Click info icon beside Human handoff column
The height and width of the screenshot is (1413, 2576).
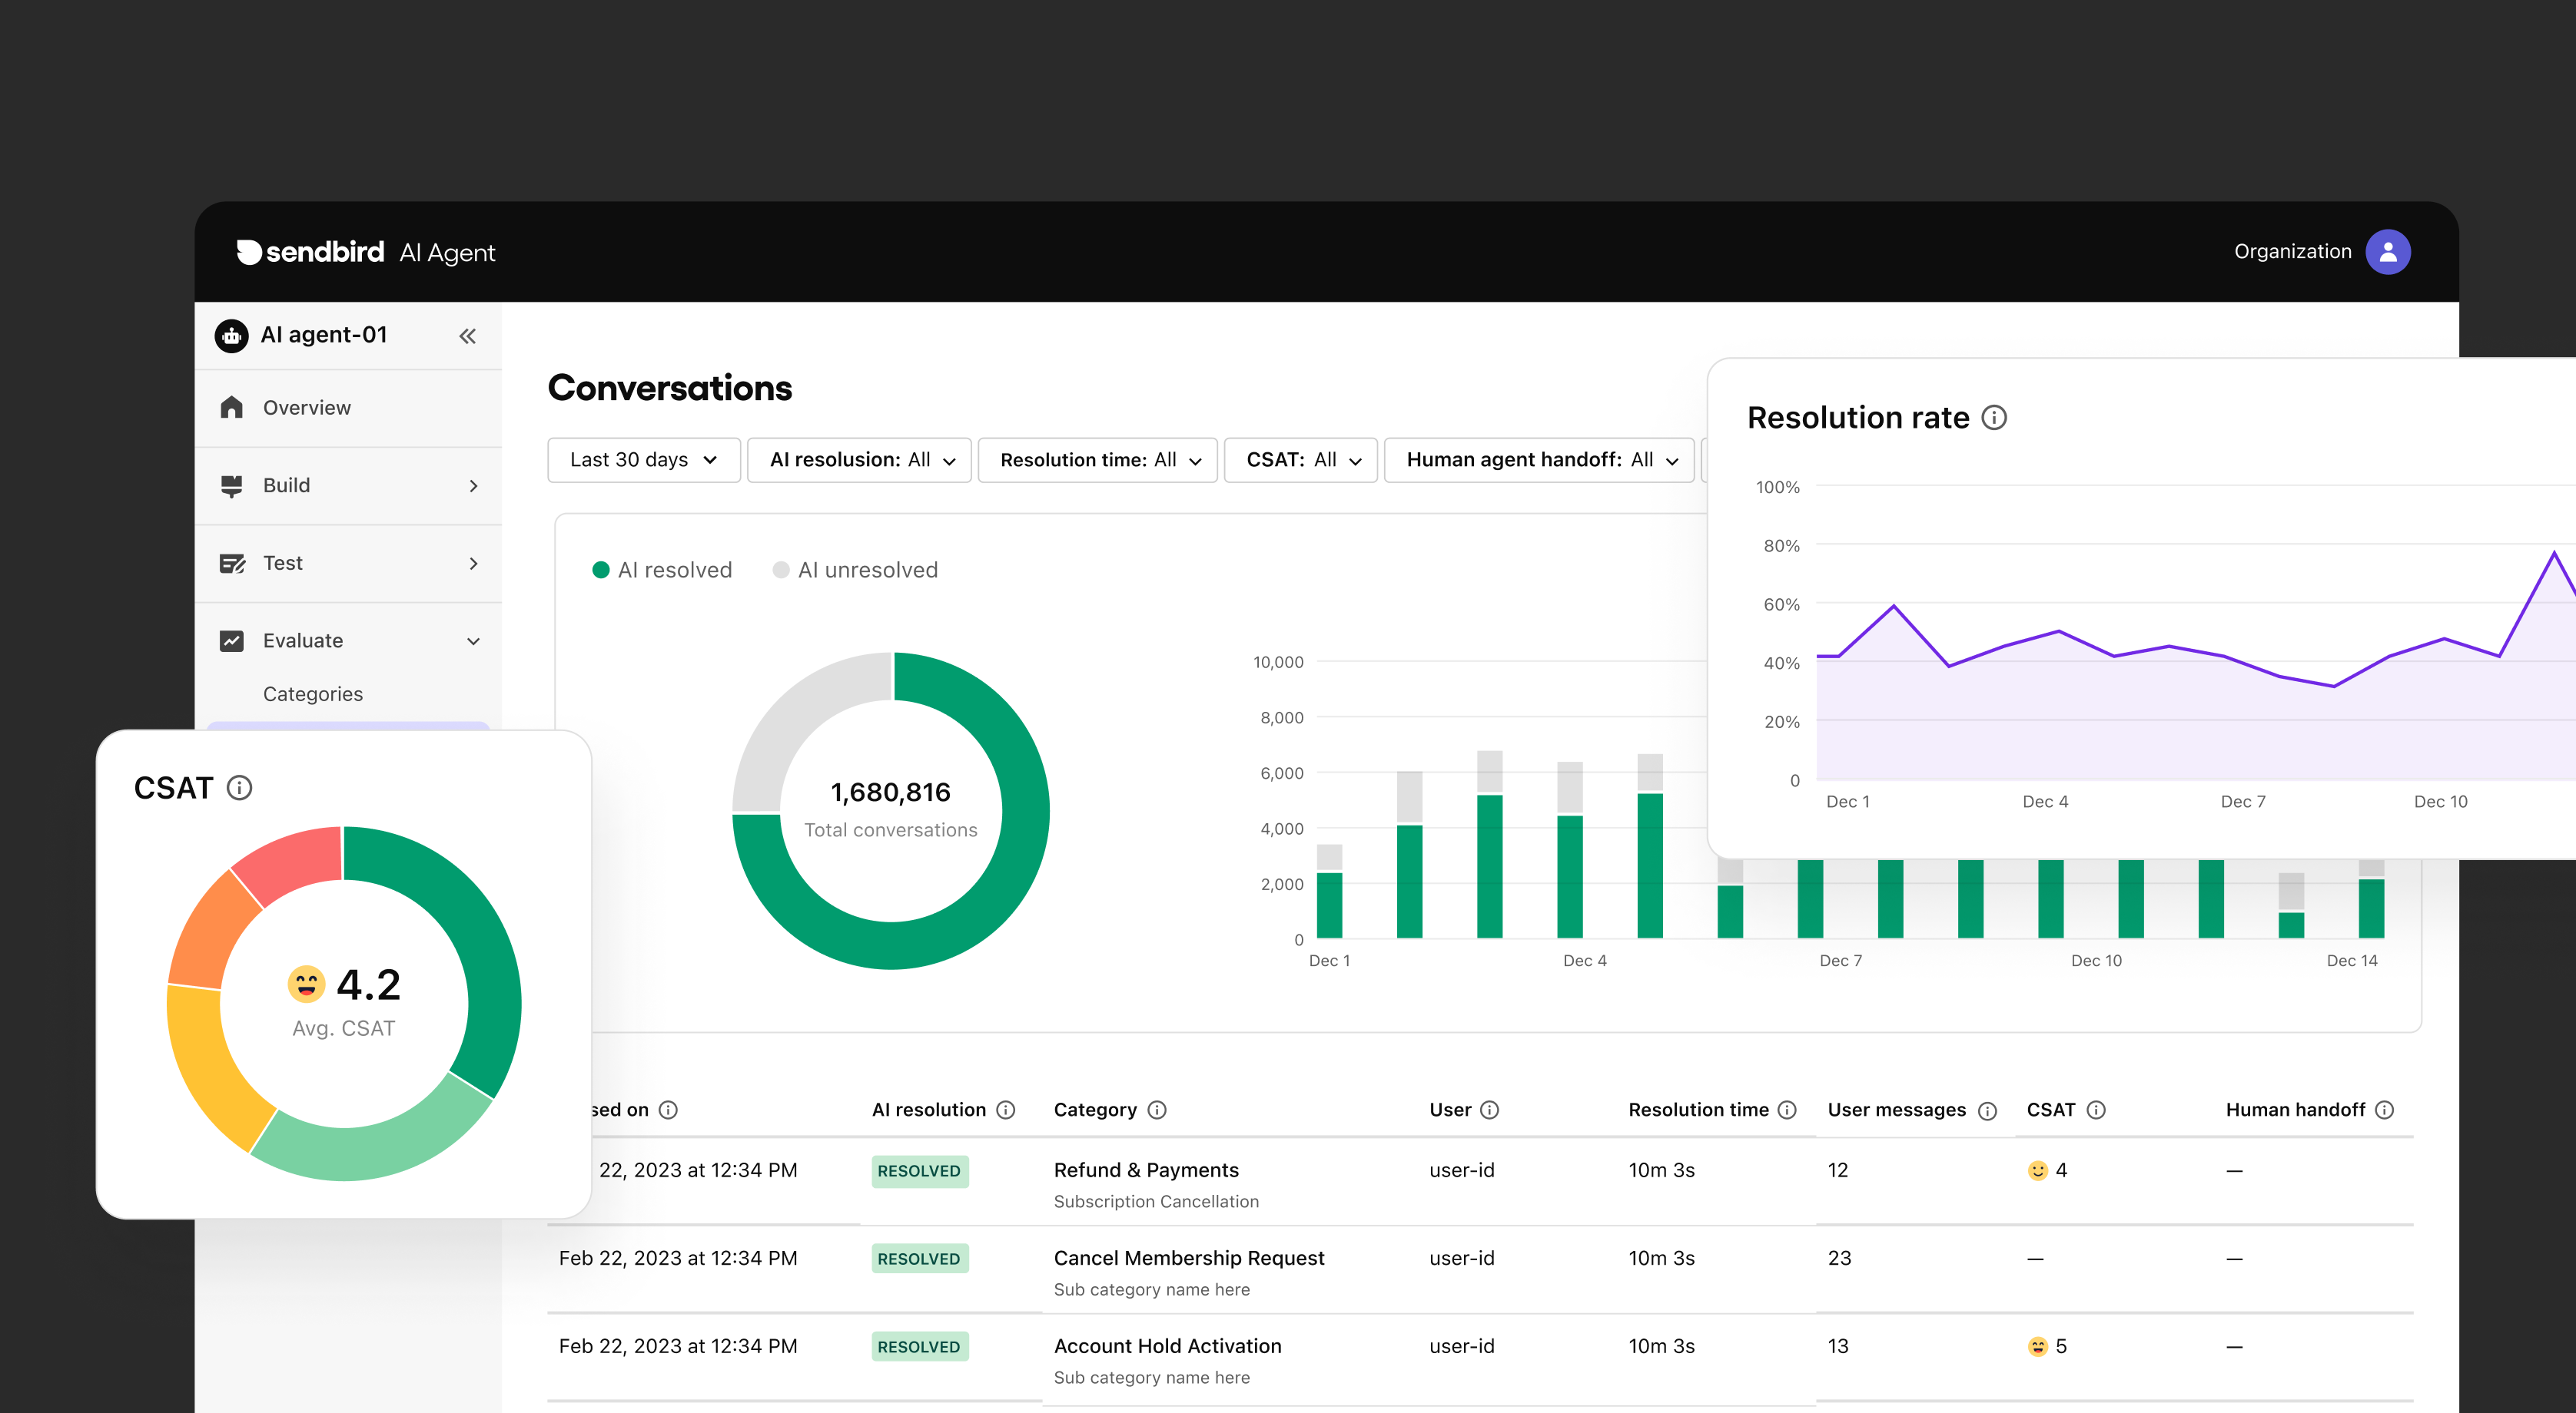pyautogui.click(x=2385, y=1110)
